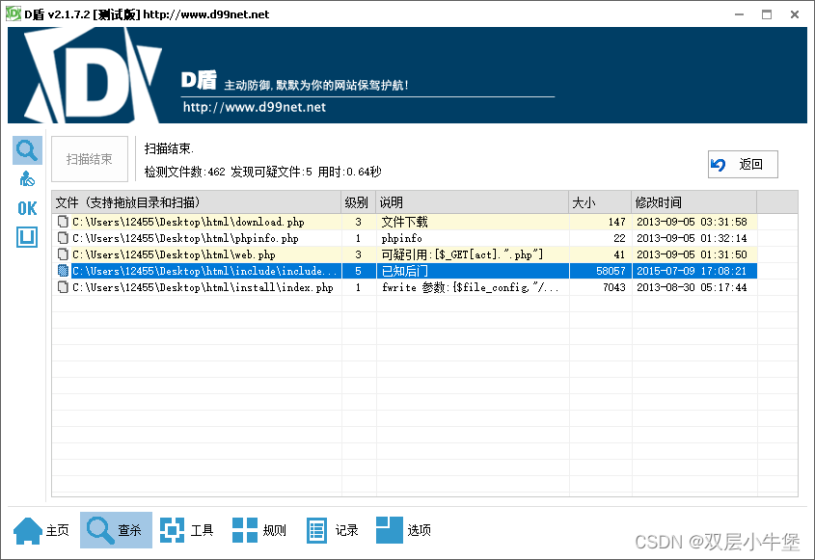Click the phpinfo.php file entry
Viewport: 815px width, 560px height.
[x=193, y=238]
